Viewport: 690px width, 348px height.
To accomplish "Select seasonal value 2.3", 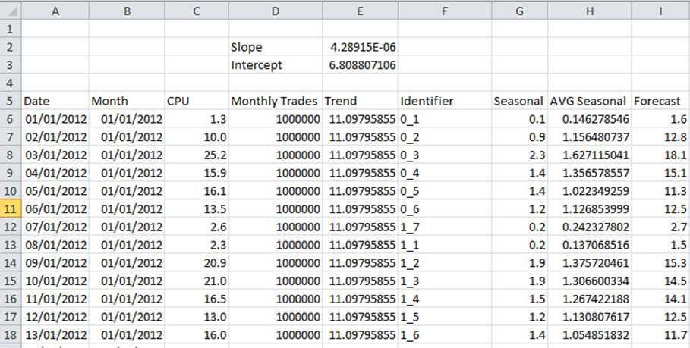I will coord(520,155).
